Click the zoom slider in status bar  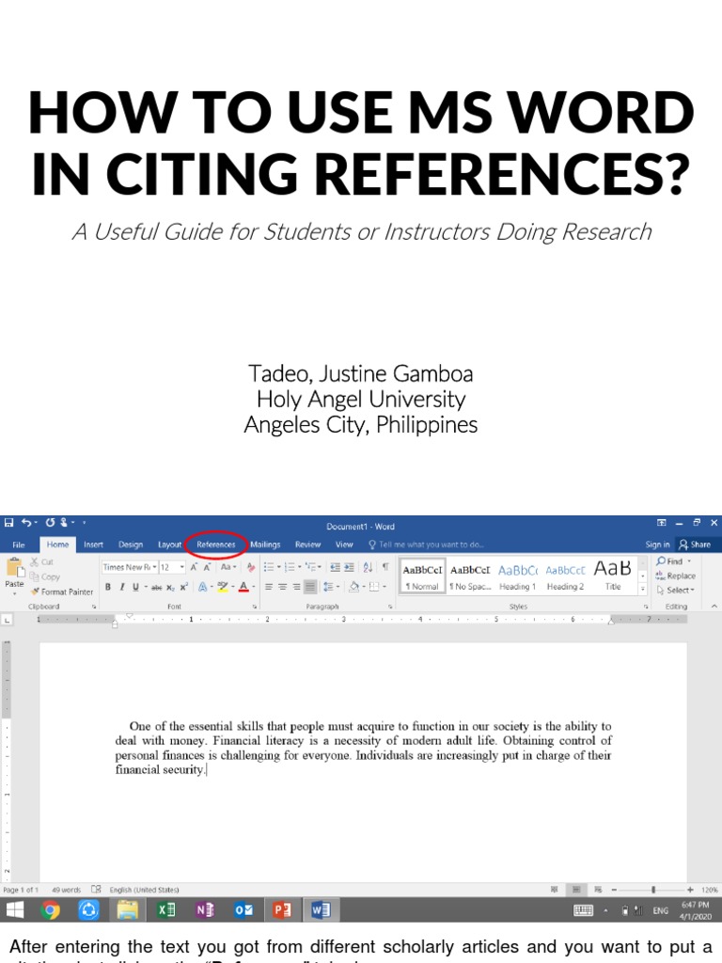(x=653, y=890)
